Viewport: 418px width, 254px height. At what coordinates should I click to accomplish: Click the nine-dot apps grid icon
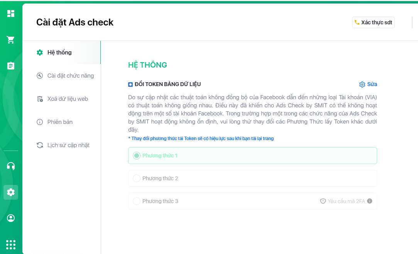(x=11, y=244)
